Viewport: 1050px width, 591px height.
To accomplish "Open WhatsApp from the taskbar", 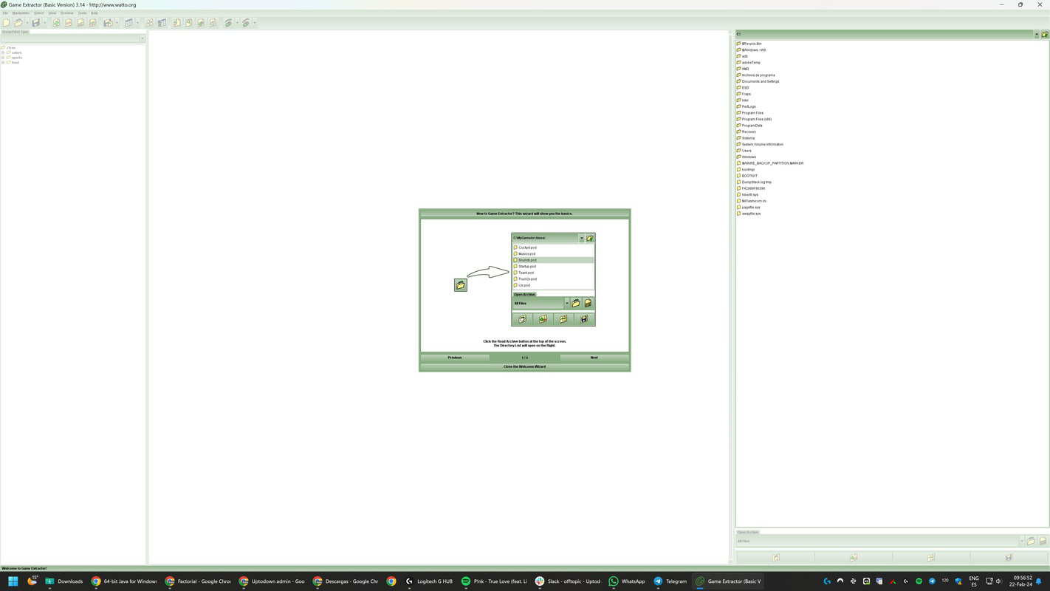I will [626, 581].
